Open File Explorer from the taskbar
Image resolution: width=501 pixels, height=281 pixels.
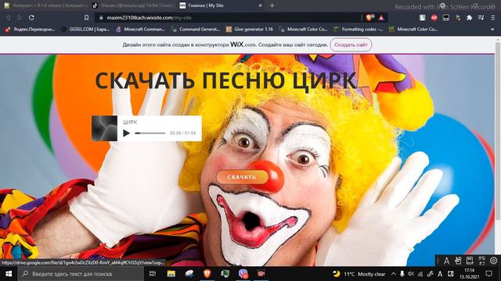point(171,274)
